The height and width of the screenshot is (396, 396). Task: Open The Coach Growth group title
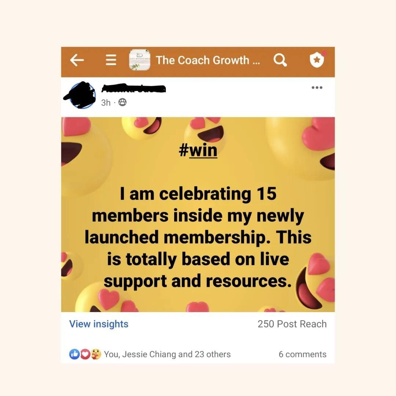[x=208, y=60]
